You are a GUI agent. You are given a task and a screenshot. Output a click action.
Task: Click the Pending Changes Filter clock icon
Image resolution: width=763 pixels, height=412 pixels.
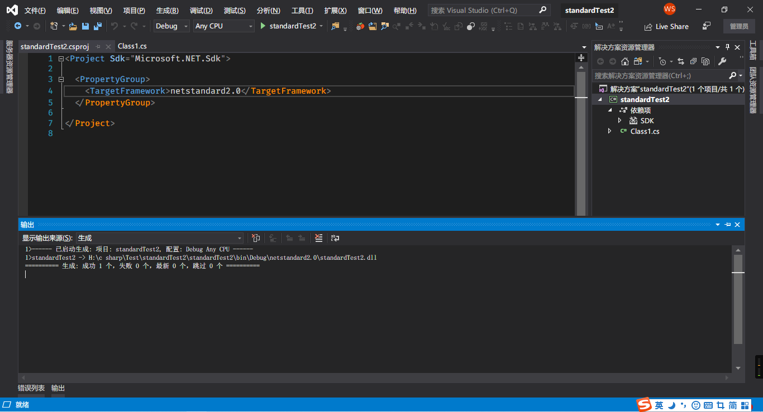(x=662, y=61)
